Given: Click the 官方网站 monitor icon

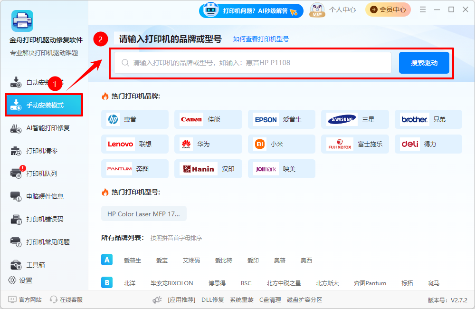Looking at the screenshot, I should [x=12, y=299].
